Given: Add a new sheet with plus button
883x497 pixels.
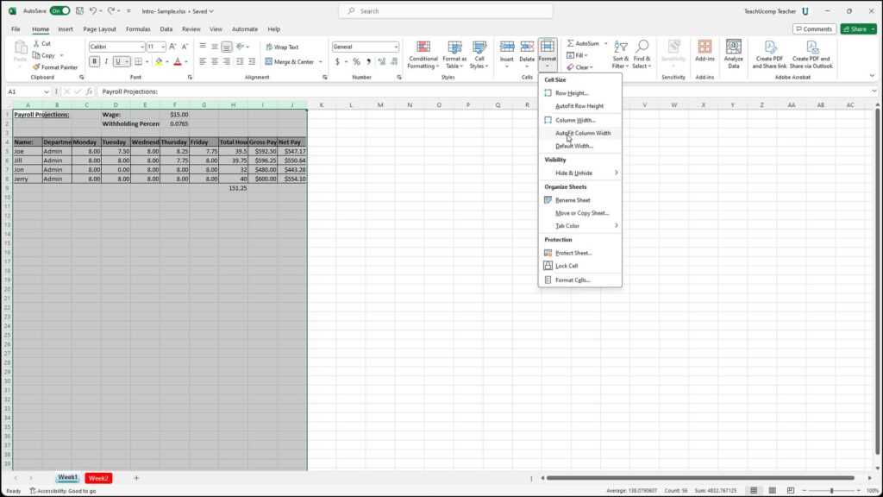Looking at the screenshot, I should pos(136,478).
